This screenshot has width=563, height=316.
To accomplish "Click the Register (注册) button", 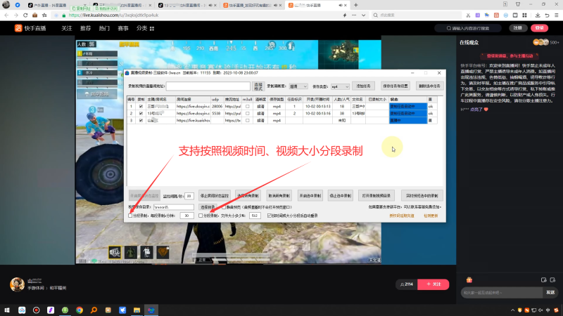I will pyautogui.click(x=518, y=28).
